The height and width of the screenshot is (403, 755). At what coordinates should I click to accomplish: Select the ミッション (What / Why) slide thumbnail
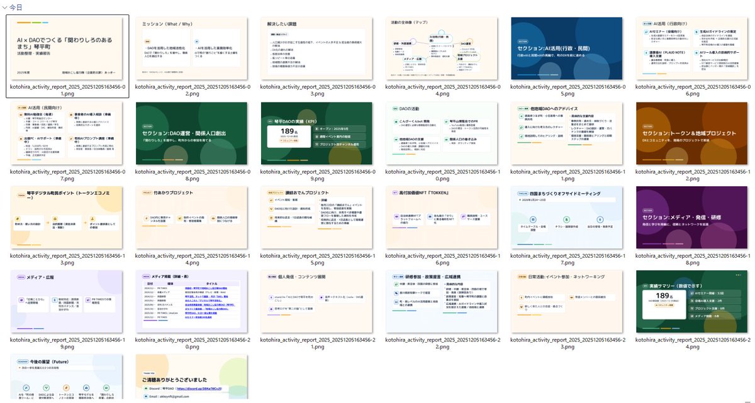coord(193,49)
